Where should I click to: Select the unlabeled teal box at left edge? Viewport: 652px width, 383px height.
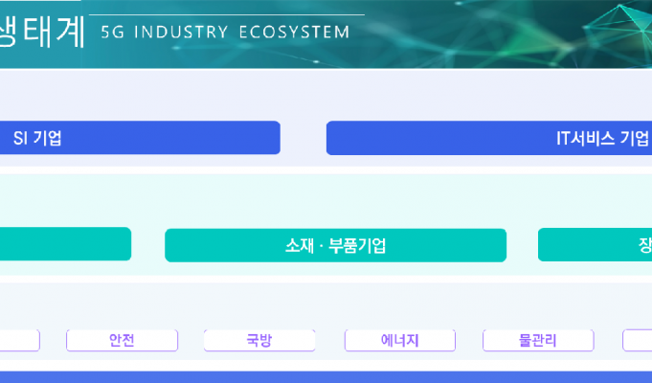tap(65, 244)
